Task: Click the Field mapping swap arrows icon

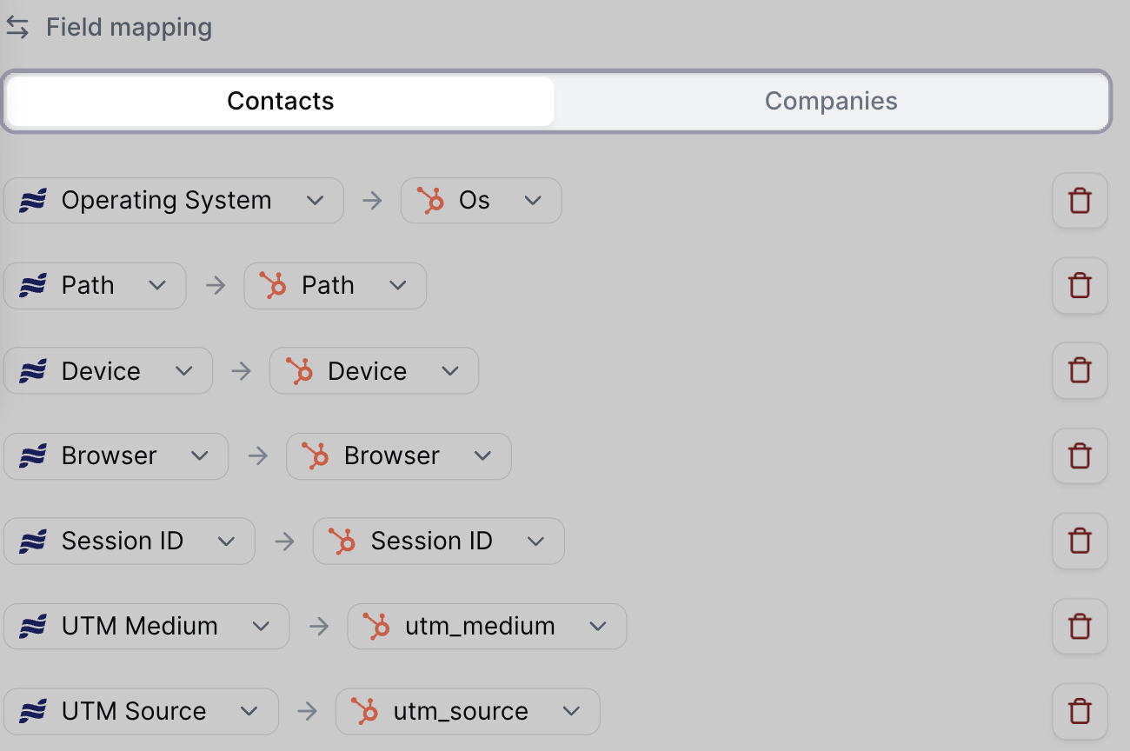Action: point(17,28)
